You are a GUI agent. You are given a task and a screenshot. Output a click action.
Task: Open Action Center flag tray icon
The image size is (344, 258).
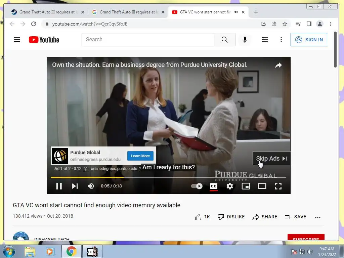294,252
